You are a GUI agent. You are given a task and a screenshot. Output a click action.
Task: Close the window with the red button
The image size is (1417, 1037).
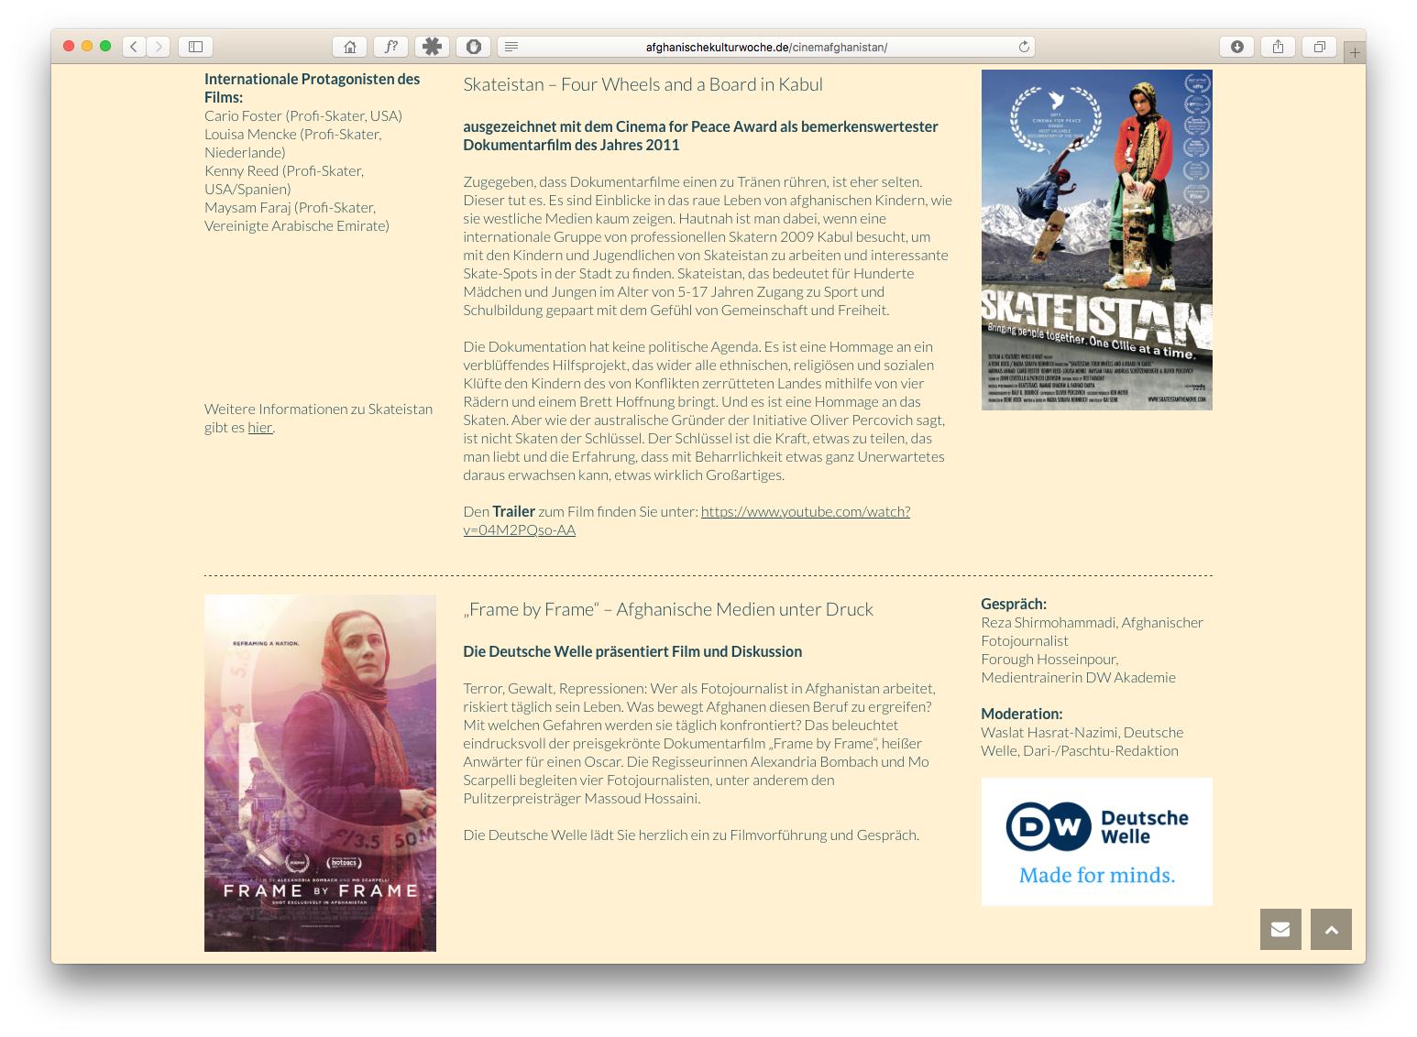(69, 46)
